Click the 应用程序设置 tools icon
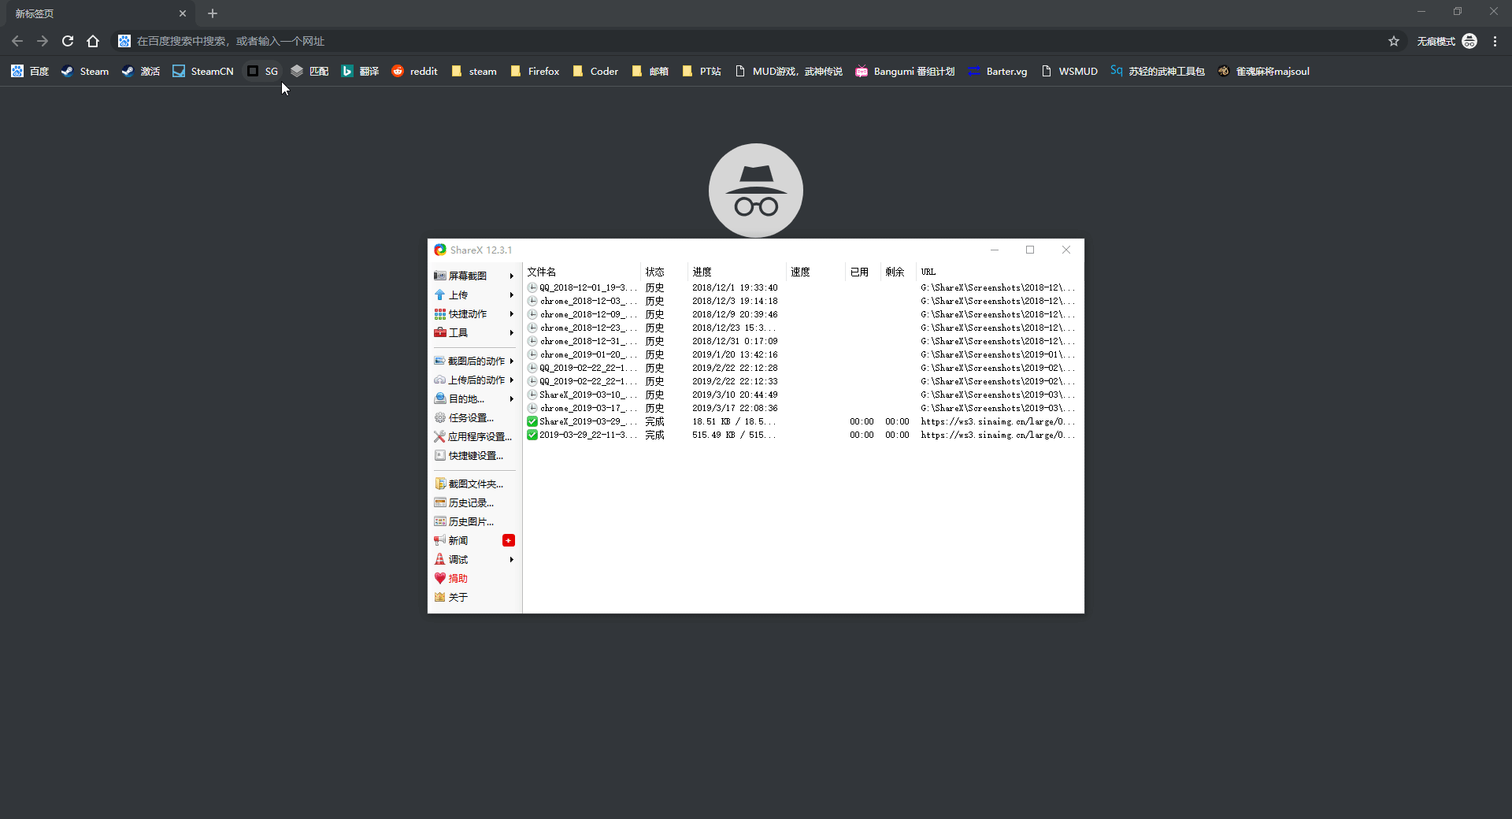The image size is (1512, 819). click(x=439, y=437)
